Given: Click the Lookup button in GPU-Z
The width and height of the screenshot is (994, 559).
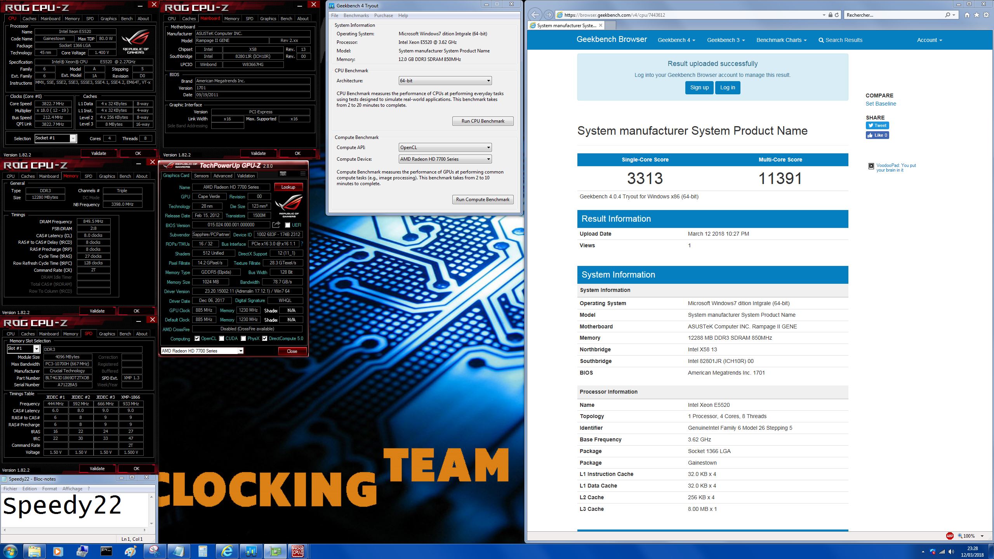Looking at the screenshot, I should pyautogui.click(x=288, y=187).
